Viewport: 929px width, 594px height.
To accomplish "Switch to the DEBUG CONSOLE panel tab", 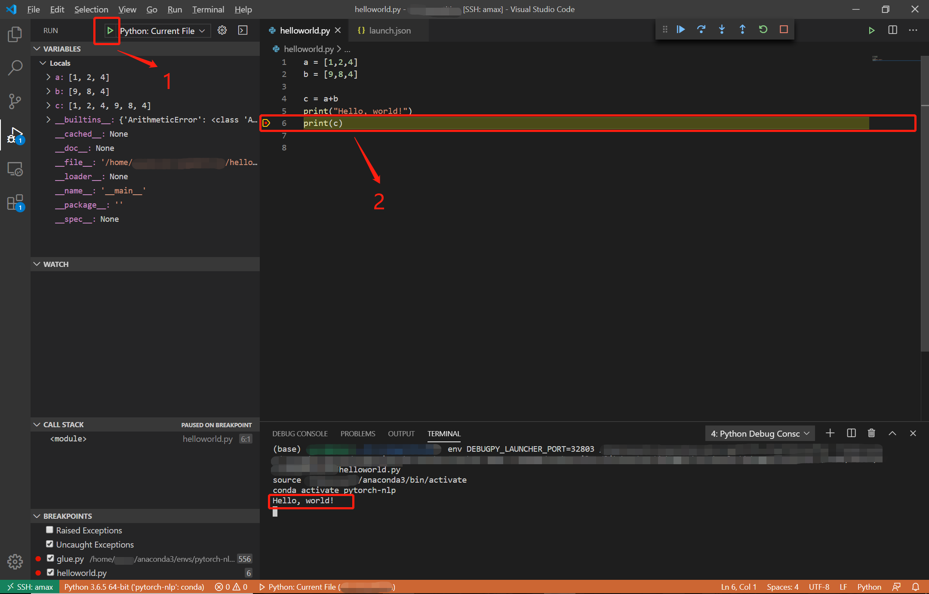I will (300, 434).
